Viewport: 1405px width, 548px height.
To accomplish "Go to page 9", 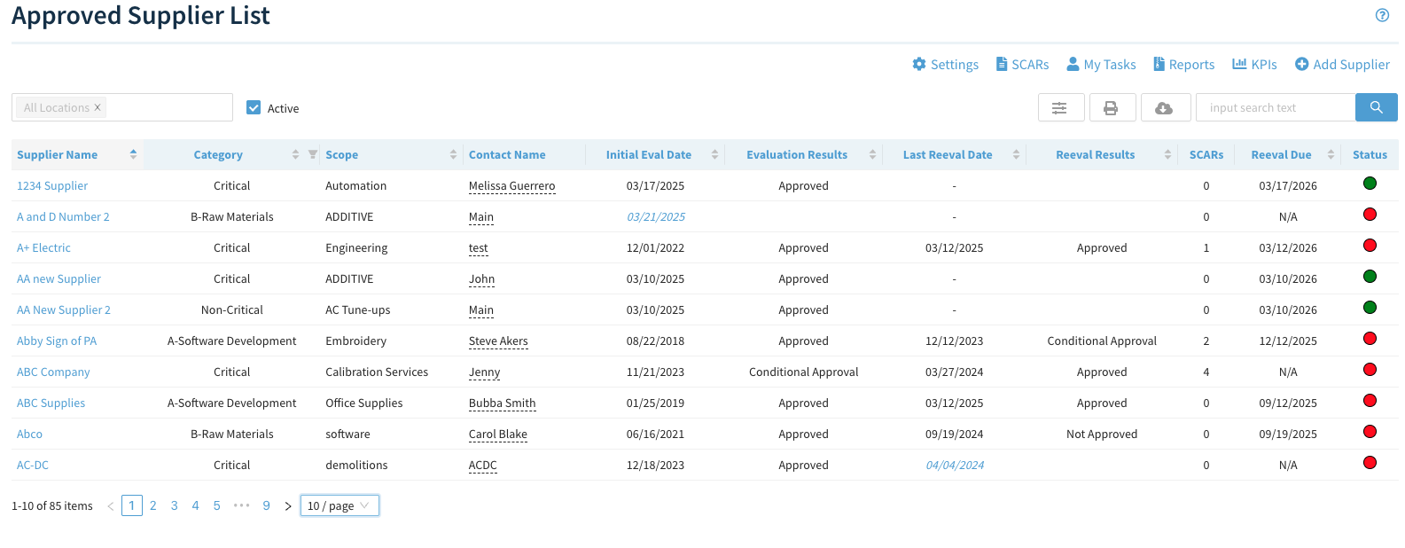I will (267, 505).
